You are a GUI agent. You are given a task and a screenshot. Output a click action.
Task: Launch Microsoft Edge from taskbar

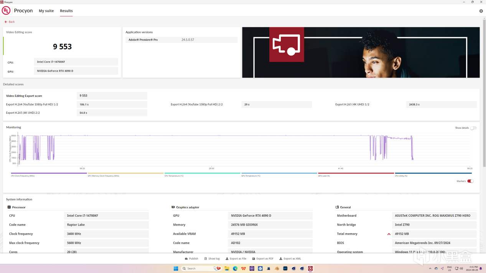tap(235, 268)
